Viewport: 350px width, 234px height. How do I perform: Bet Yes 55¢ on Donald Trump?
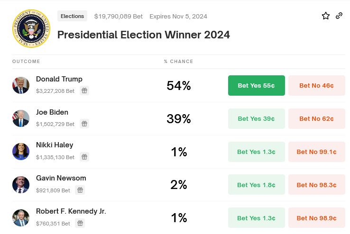pyautogui.click(x=257, y=86)
